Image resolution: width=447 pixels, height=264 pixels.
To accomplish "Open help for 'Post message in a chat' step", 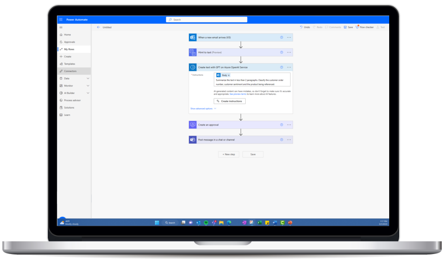I will pos(282,139).
